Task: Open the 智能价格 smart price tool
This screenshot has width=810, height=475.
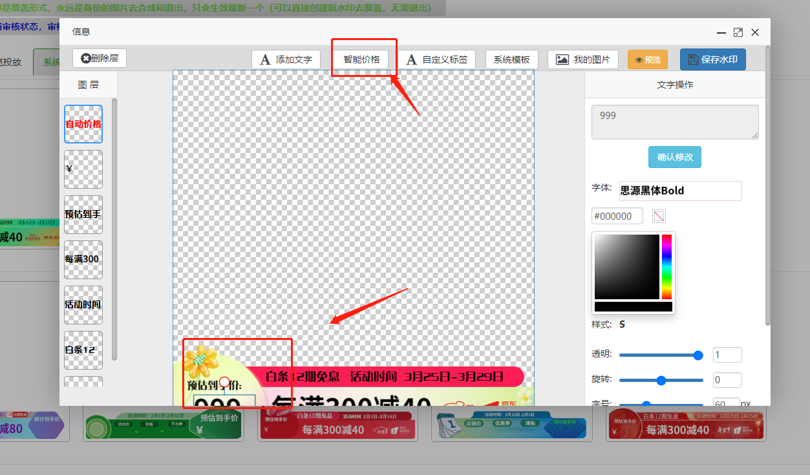Action: click(x=361, y=59)
